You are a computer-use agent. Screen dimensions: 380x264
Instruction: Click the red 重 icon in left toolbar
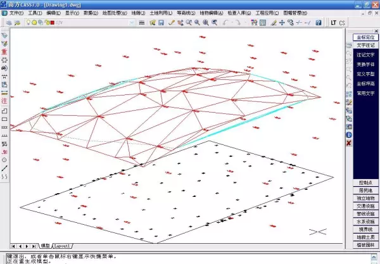pyautogui.click(x=4, y=52)
